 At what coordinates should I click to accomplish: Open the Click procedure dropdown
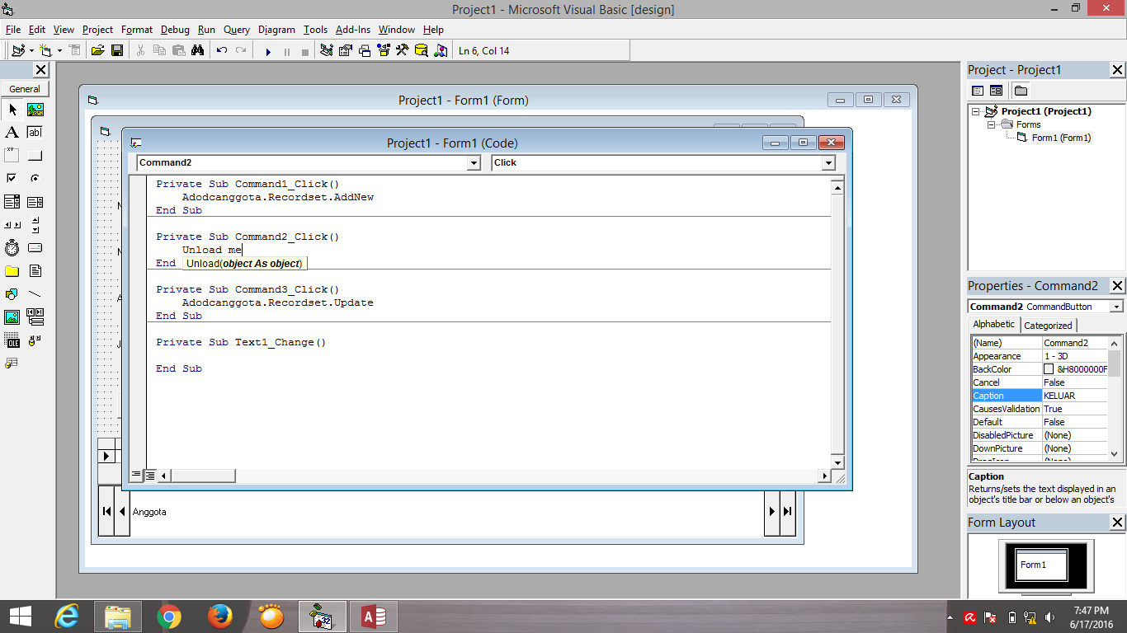click(828, 163)
